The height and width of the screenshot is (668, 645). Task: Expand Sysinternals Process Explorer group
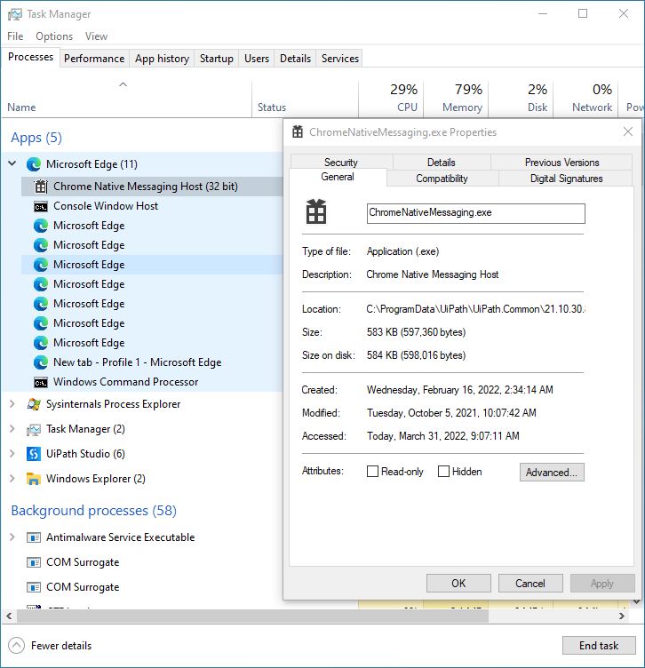coord(12,404)
